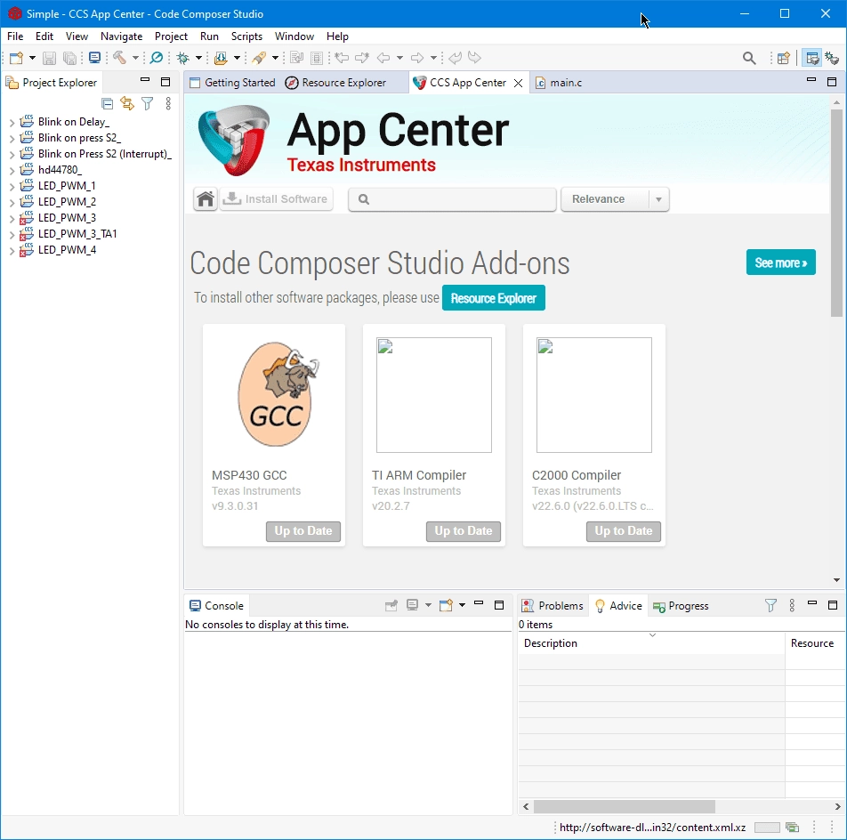Click the Display Selected Console icon

click(x=413, y=606)
